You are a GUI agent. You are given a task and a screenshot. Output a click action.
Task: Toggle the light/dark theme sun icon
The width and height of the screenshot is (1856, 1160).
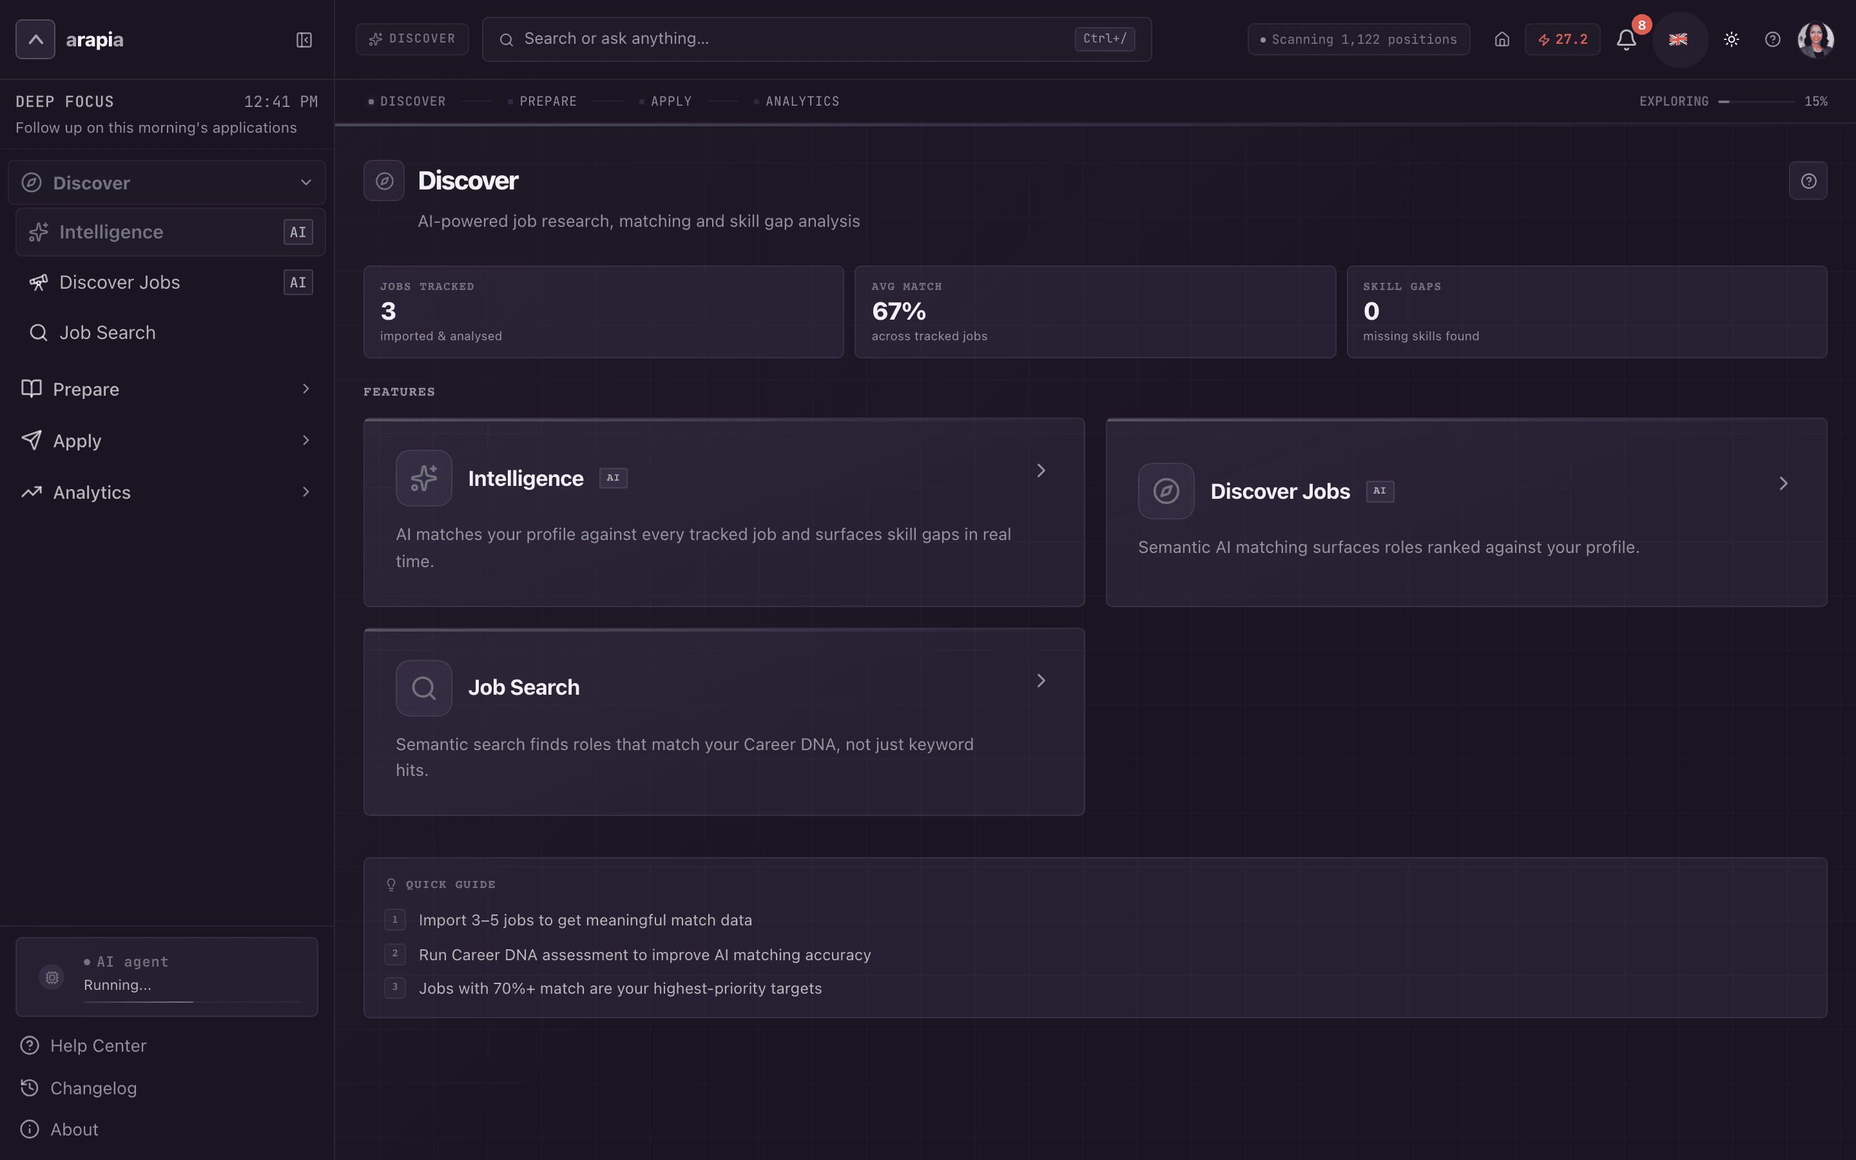[1731, 39]
